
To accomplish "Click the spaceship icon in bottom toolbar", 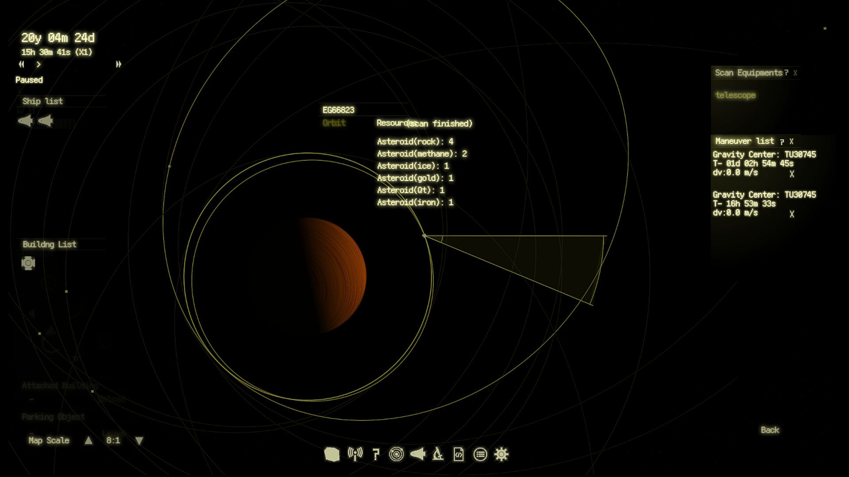I will 417,454.
